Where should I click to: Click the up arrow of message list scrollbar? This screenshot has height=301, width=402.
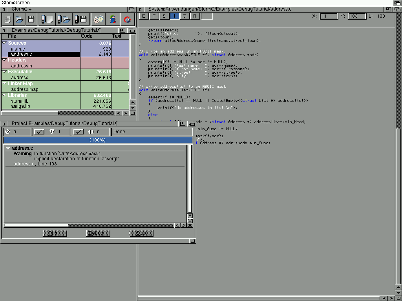tap(190, 216)
